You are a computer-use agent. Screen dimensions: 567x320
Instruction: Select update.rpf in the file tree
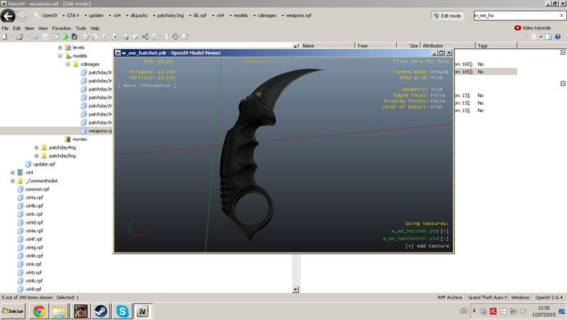tap(44, 164)
